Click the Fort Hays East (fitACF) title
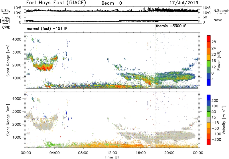The width and height of the screenshot is (229, 159). pos(56,3)
